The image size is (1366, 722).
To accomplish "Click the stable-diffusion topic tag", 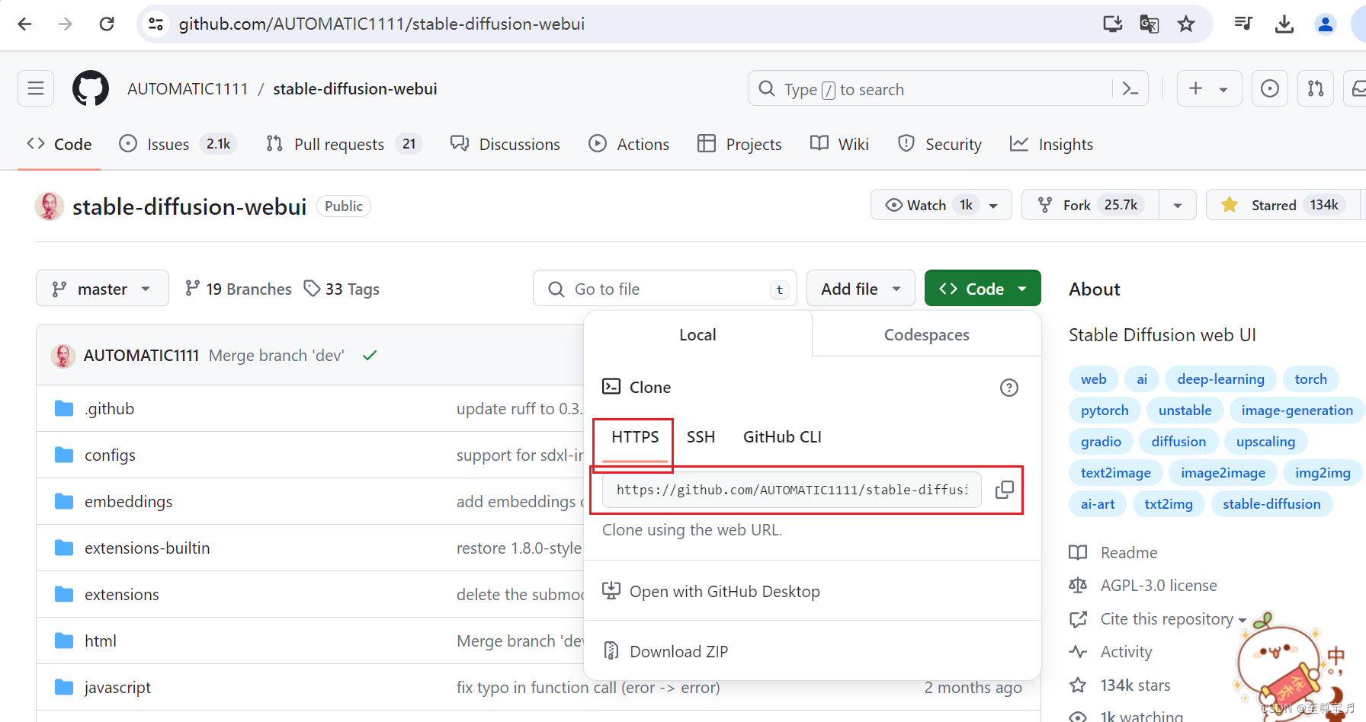I will (x=1271, y=504).
